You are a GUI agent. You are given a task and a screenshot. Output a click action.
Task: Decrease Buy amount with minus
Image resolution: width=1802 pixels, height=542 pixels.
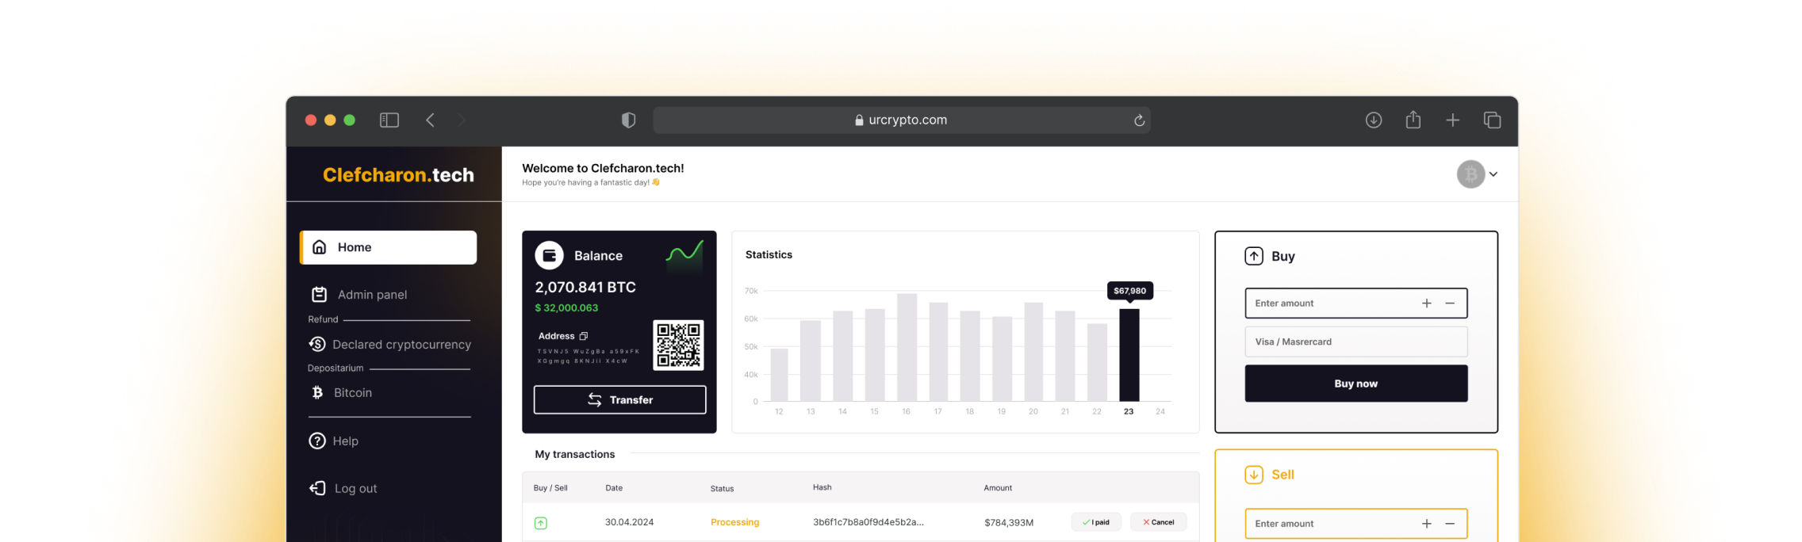[x=1450, y=303]
